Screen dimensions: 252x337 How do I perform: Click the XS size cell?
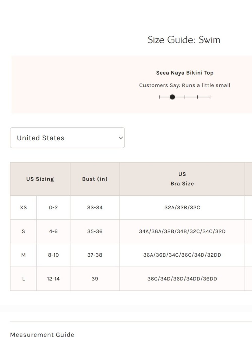pos(23,207)
